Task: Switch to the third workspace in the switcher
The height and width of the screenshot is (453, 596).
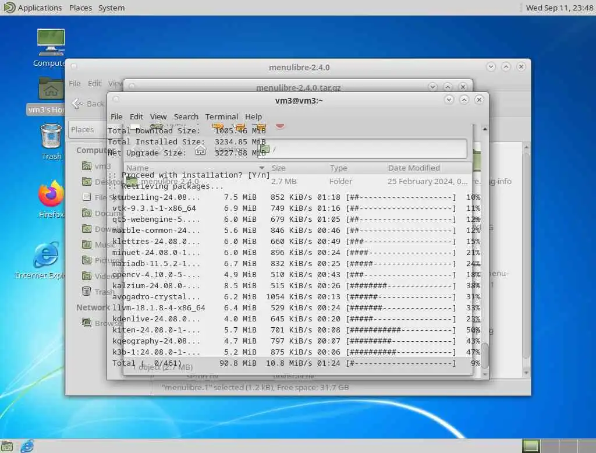Action: pos(568,446)
